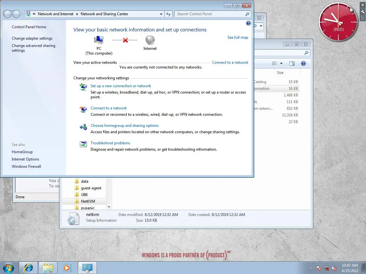Viewport: 366px width, 274px height.
Task: Toggle the preview pane icon in Explorer window
Action: [292, 63]
